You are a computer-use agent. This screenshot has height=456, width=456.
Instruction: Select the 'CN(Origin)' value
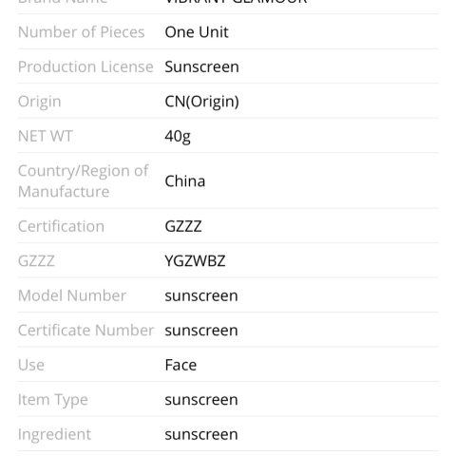(201, 102)
